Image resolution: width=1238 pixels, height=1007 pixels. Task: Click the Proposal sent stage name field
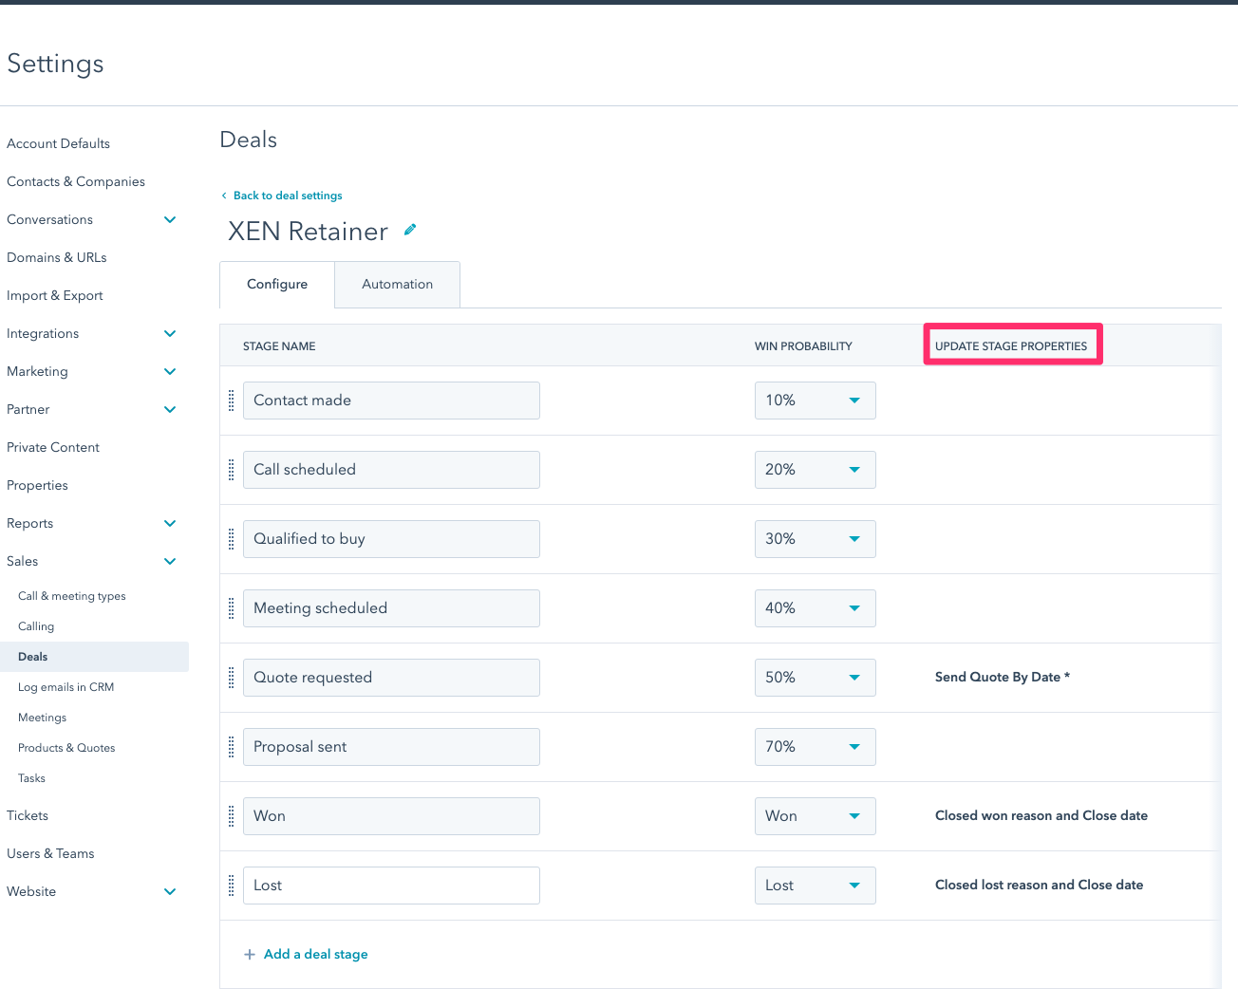pos(391,747)
